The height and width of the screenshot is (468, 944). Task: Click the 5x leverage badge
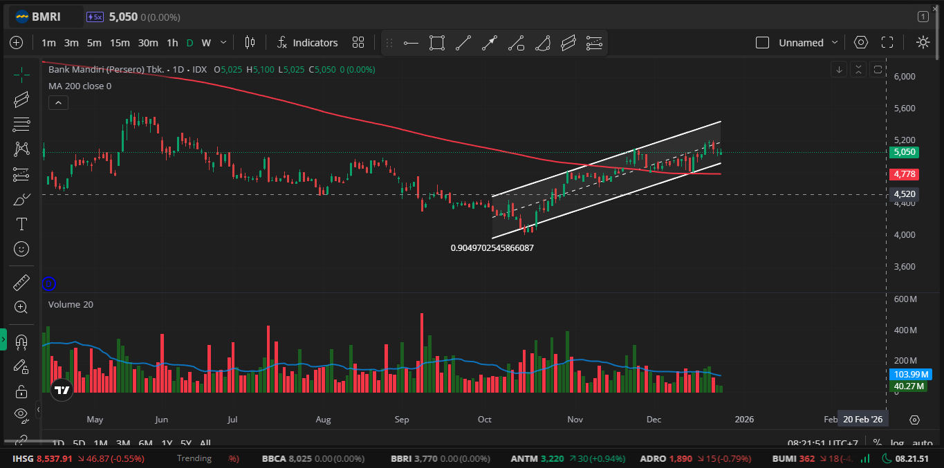tap(95, 16)
